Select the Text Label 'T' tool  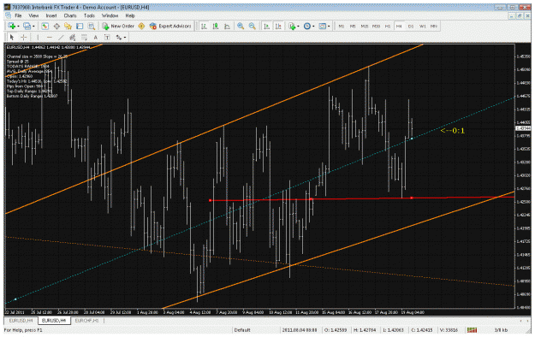107,37
